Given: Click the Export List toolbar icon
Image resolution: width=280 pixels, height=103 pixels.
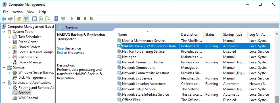Looking at the screenshot, I should pyautogui.click(x=47, y=19).
